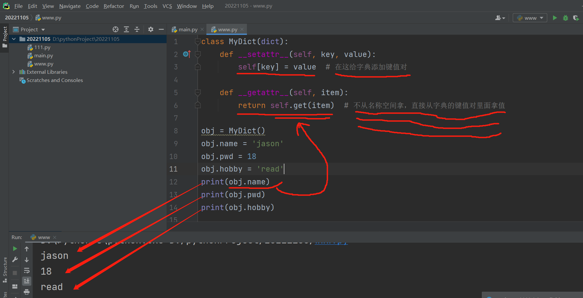Jump down the stack trace in Run panel
This screenshot has height=298, width=583.
[x=27, y=260]
